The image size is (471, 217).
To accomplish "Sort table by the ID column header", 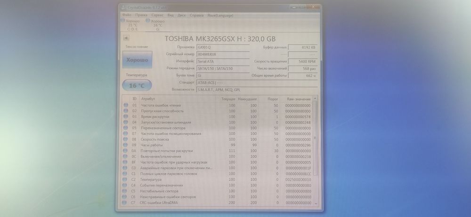I will (x=134, y=99).
